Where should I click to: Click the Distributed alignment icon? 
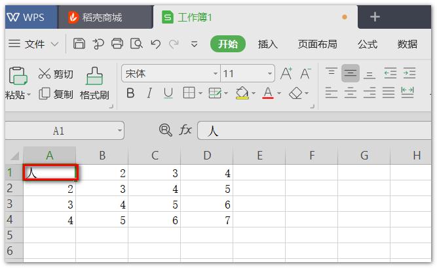coord(407,92)
